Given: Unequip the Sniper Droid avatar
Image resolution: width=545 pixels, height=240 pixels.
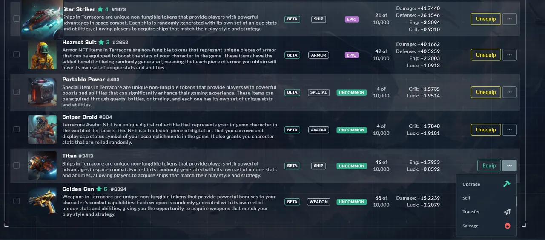Looking at the screenshot, I should [486, 130].
